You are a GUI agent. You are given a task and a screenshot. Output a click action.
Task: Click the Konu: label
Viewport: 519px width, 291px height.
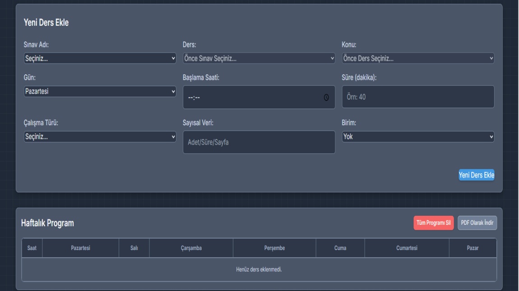tap(349, 45)
